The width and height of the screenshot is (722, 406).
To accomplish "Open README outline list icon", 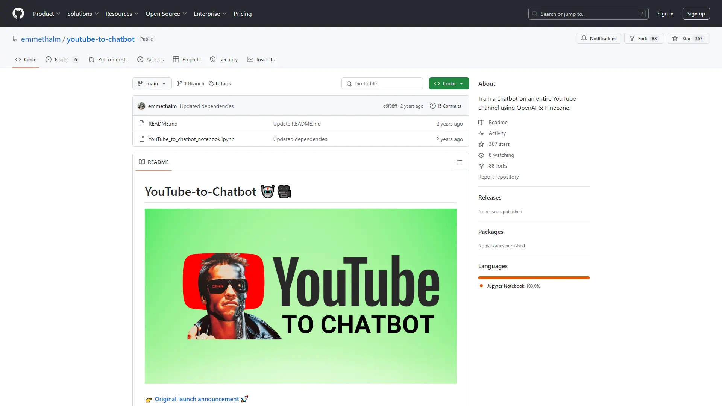I will coord(459,162).
